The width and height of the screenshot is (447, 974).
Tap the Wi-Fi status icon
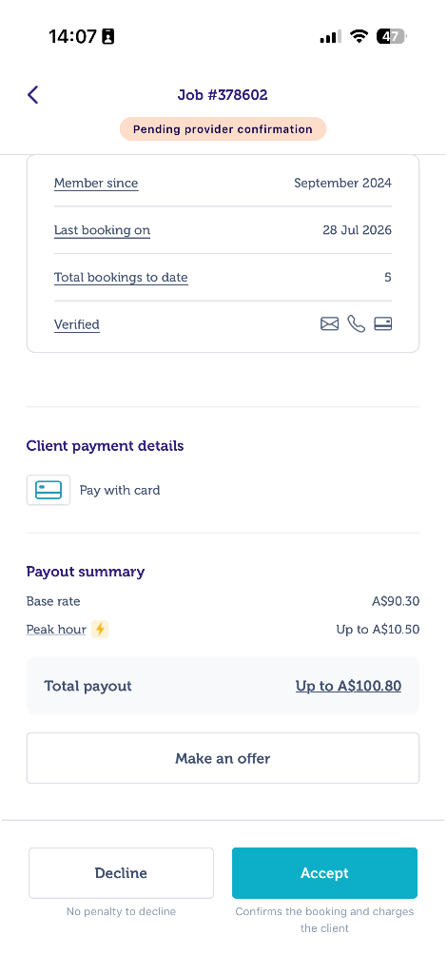[359, 36]
